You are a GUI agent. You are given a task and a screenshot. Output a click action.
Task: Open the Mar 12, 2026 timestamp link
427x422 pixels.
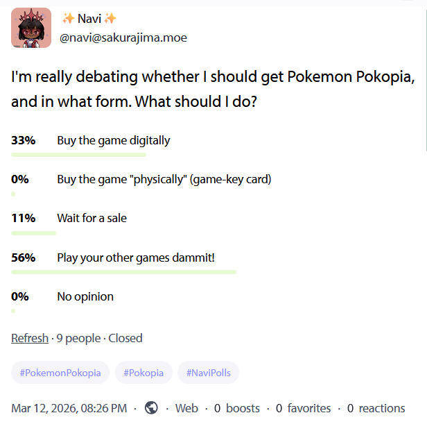pyautogui.click(x=69, y=408)
